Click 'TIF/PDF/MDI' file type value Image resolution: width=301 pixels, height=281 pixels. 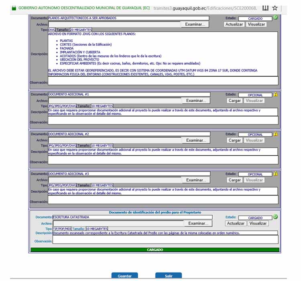[x=62, y=229]
